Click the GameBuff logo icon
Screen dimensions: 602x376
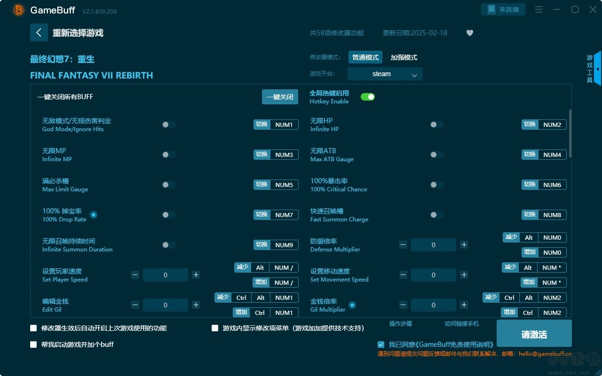click(x=19, y=10)
